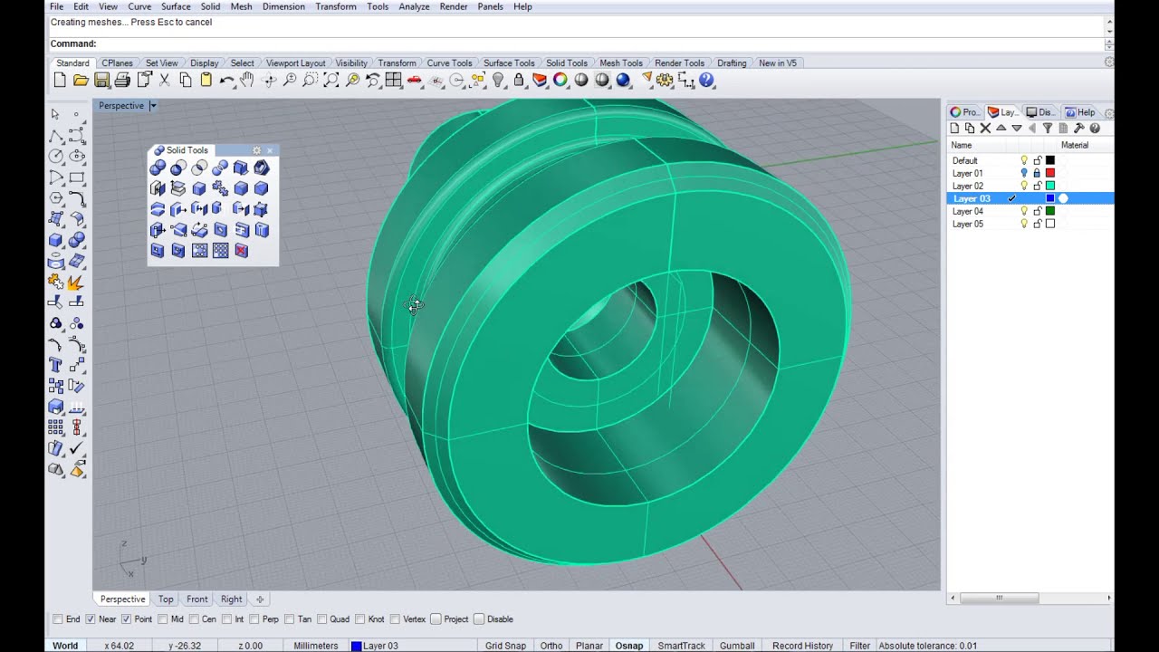Screen dimensions: 1159x652
Task: Select the Circle tool in left sidebar
Action: tap(55, 156)
